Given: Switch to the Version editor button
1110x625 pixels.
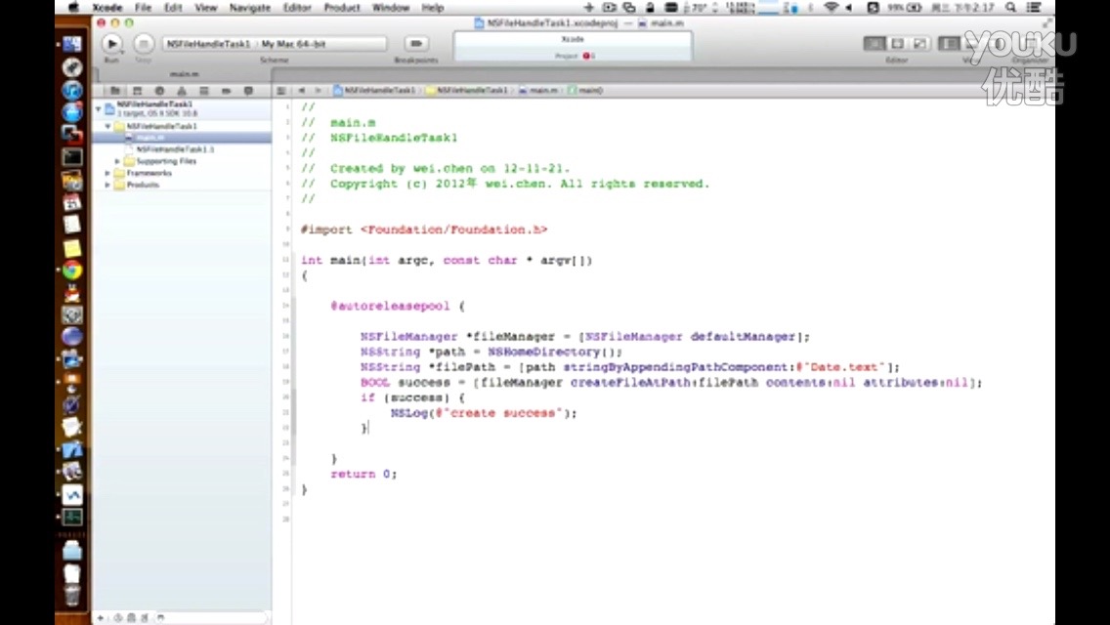Looking at the screenshot, I should [919, 44].
